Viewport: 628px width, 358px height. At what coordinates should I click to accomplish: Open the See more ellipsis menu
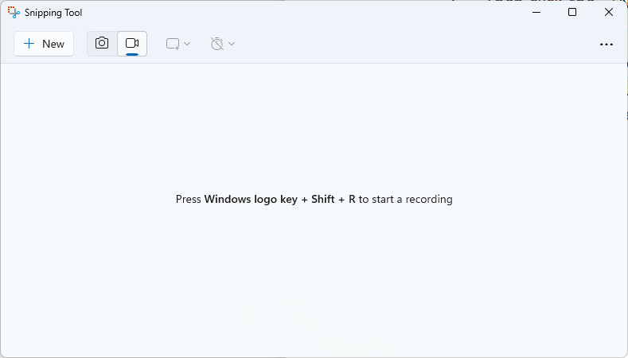[607, 44]
